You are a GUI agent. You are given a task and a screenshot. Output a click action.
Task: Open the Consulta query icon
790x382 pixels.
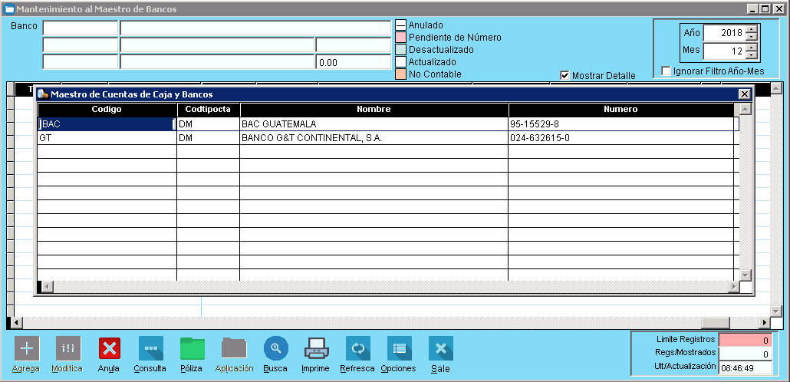coord(150,349)
